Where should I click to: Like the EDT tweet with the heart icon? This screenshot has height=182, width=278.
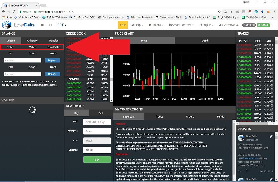[x=239, y=171]
